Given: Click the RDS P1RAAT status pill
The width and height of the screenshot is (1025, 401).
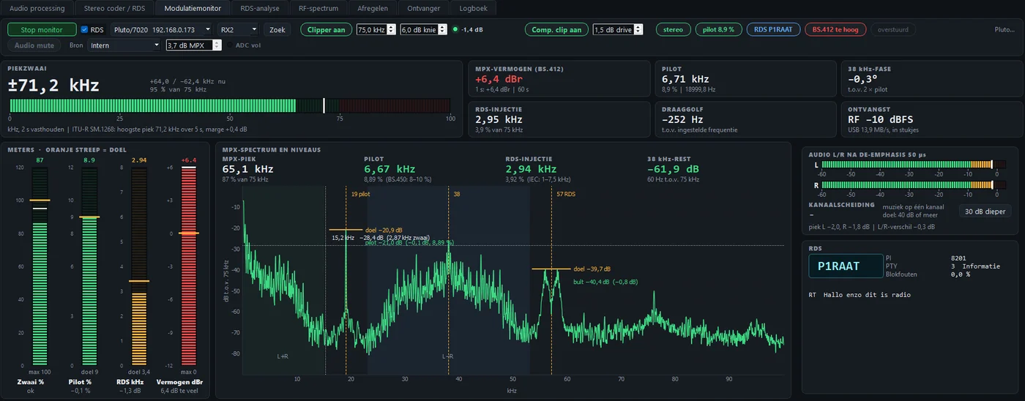Looking at the screenshot, I should [773, 30].
